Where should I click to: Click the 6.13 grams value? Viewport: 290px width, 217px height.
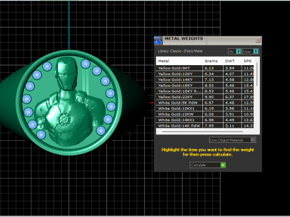click(209, 68)
